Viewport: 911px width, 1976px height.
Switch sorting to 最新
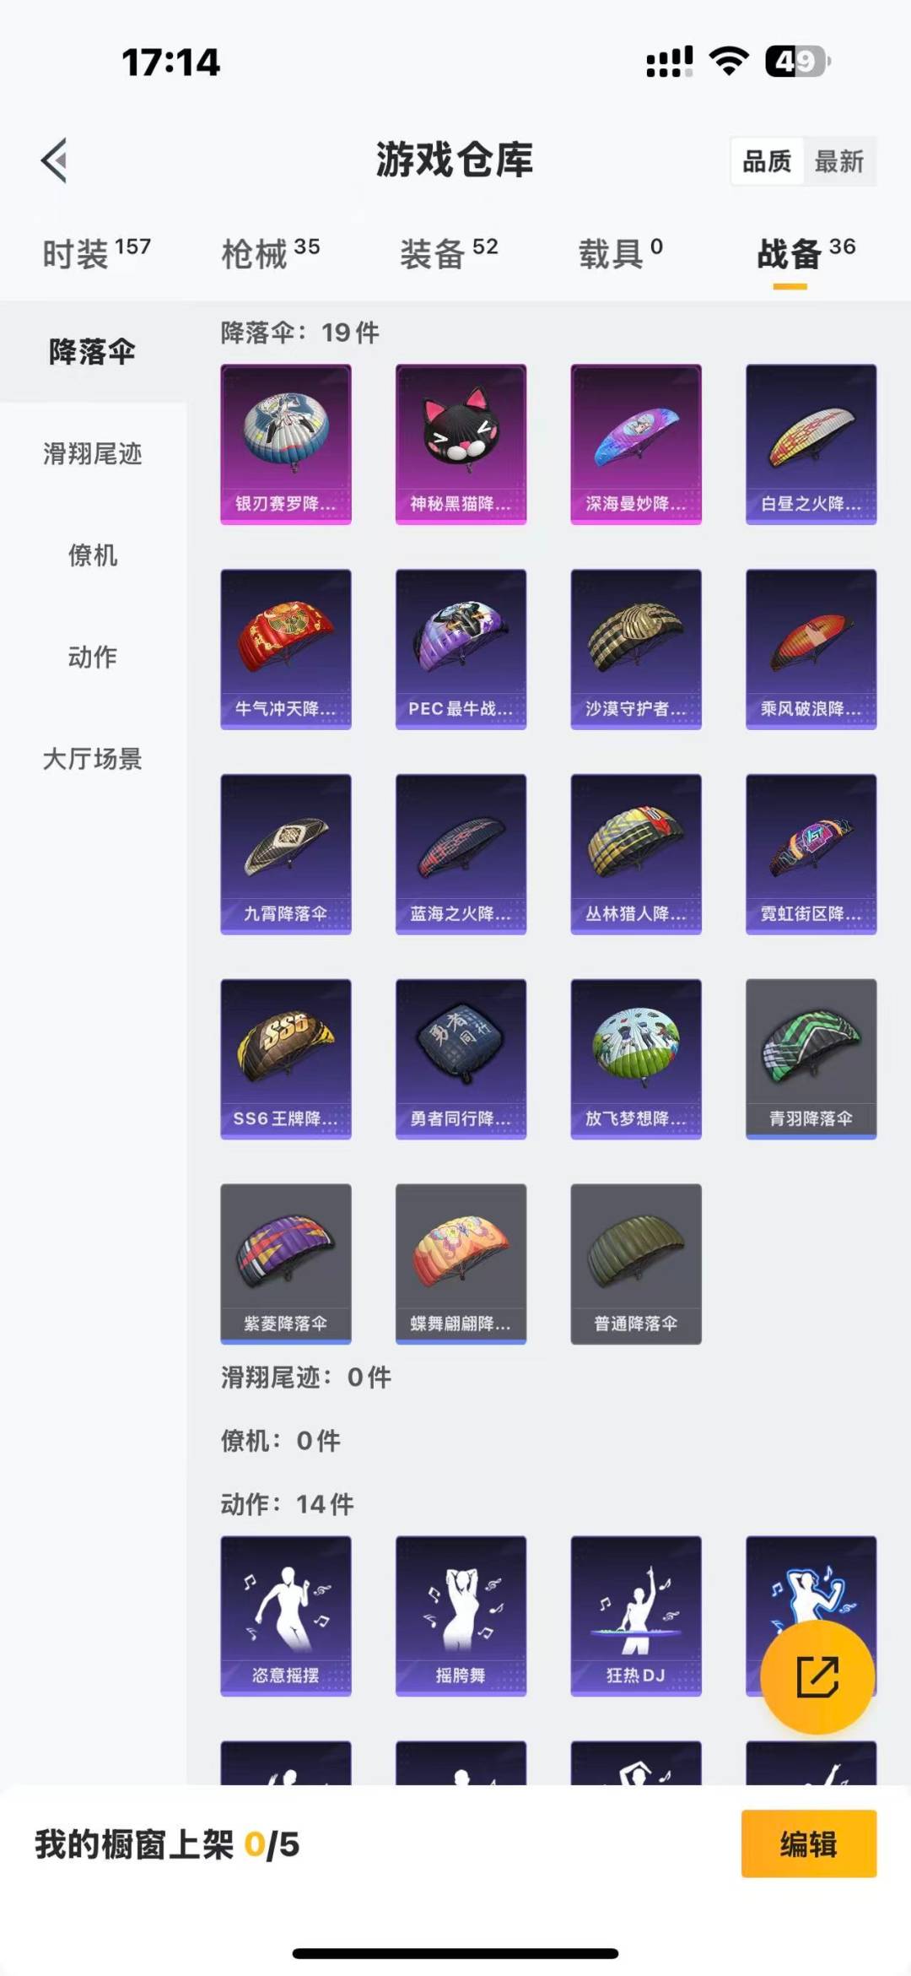[x=839, y=161]
